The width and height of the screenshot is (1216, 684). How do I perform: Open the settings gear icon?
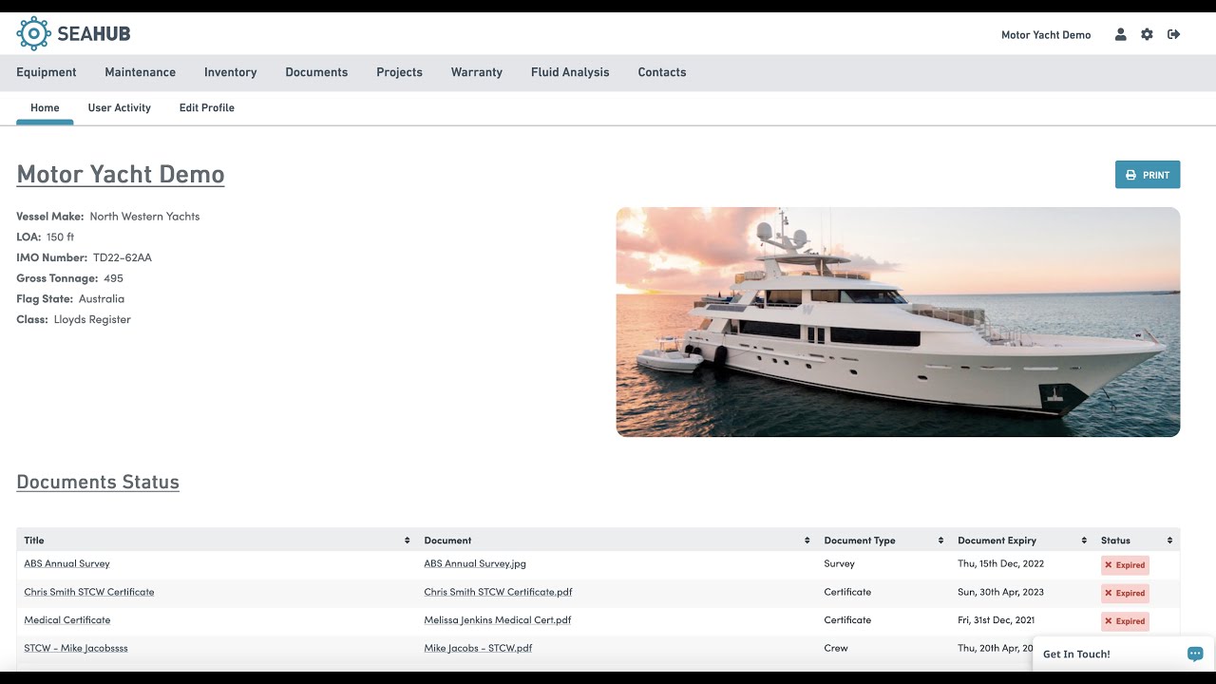[x=1147, y=34]
